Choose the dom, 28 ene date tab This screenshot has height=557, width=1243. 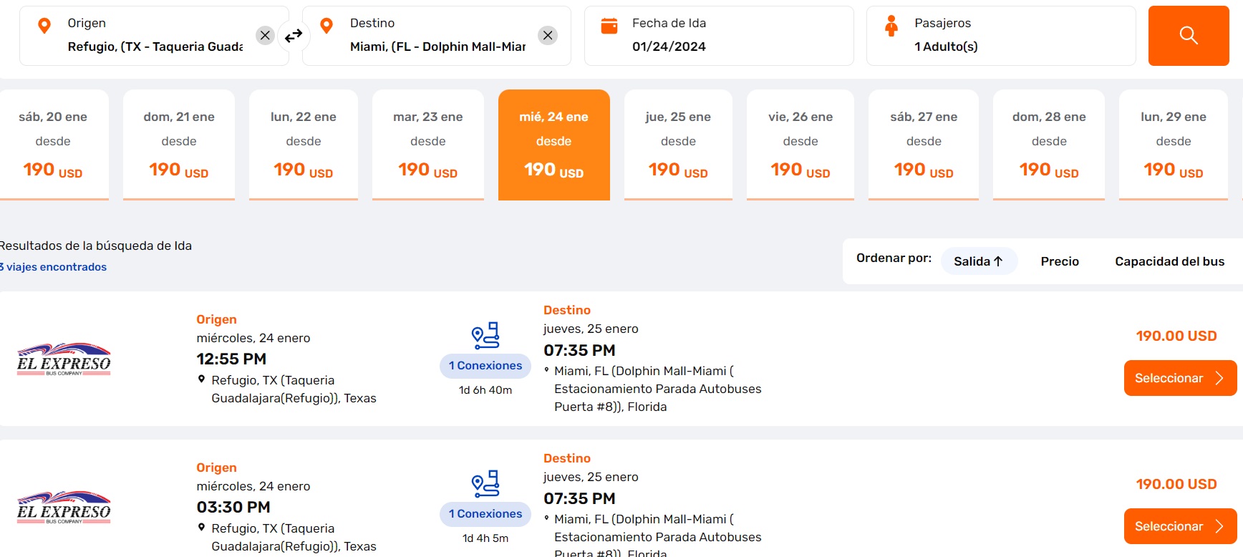coord(1048,144)
